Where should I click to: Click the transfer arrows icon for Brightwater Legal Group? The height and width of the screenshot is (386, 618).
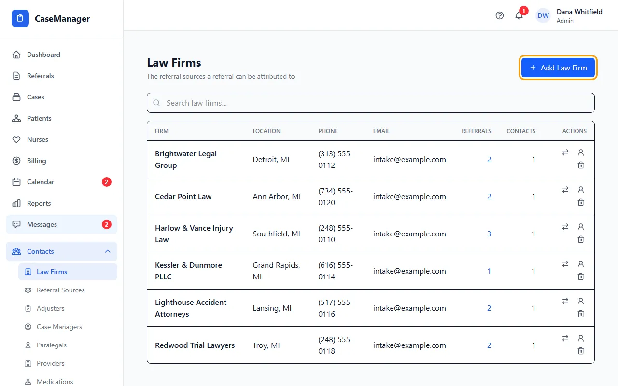565,152
